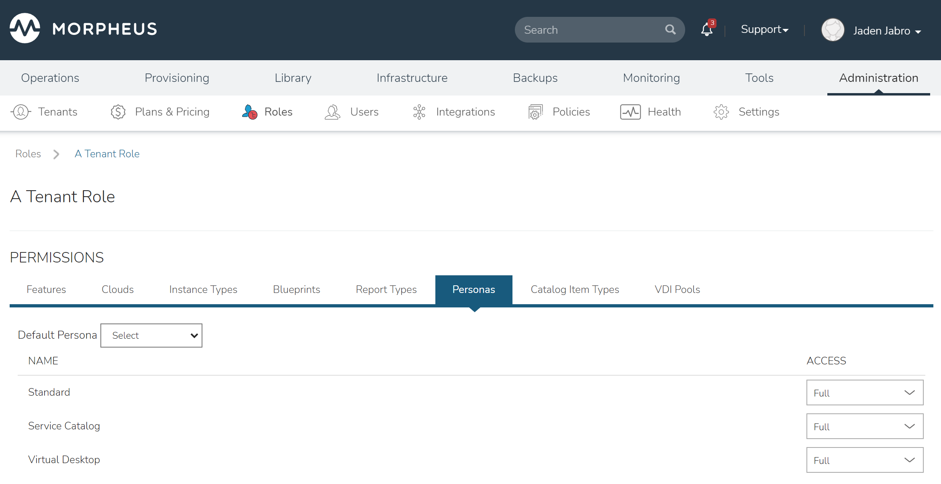
Task: Open the notifications bell
Action: [706, 30]
